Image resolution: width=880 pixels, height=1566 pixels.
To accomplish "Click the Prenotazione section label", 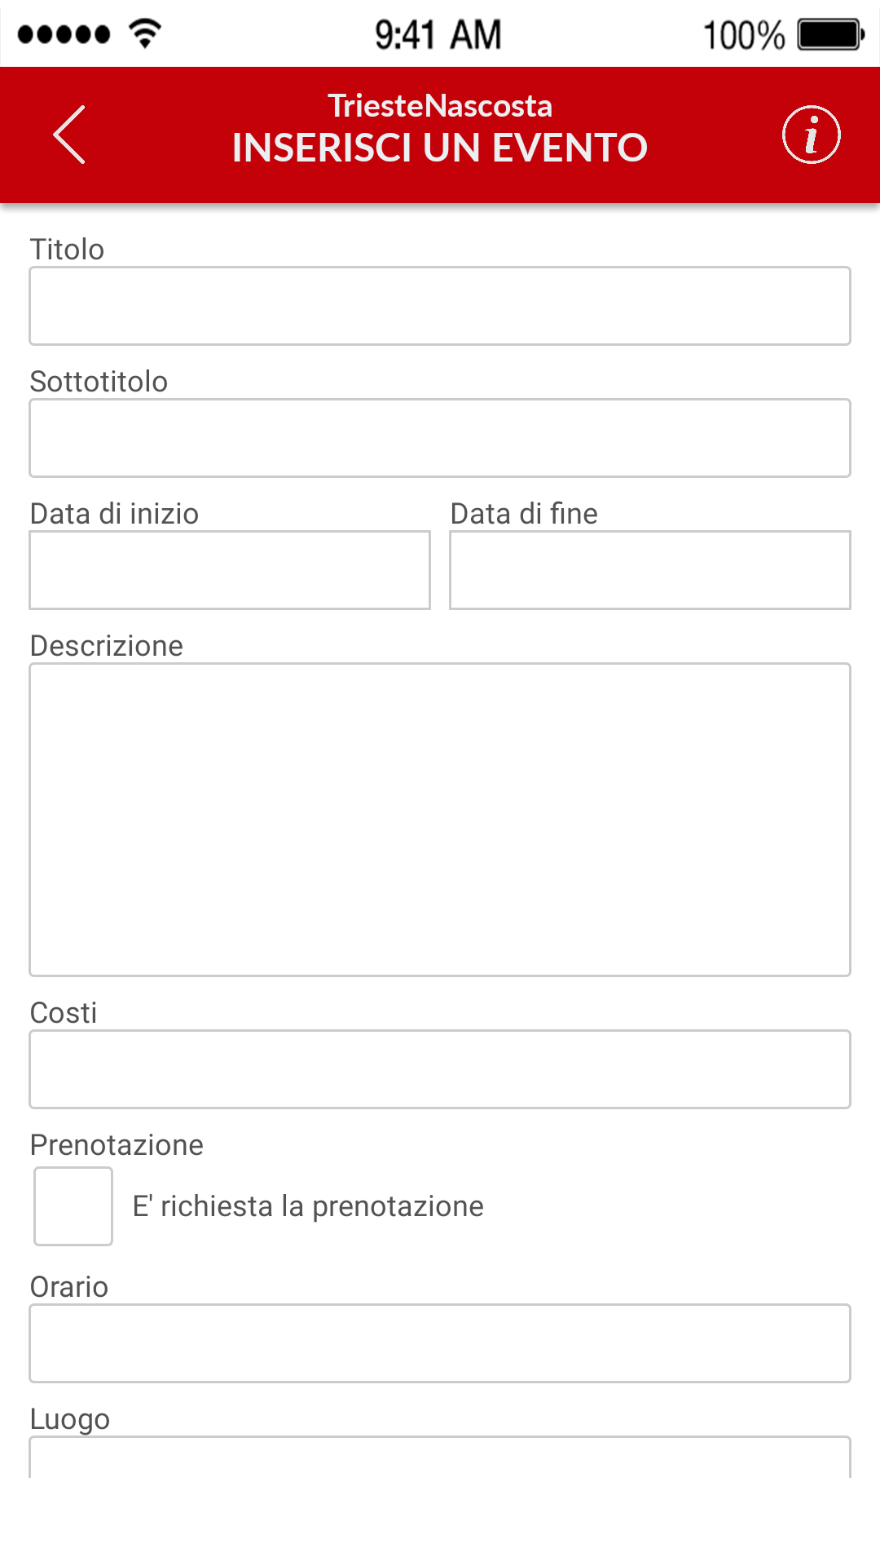I will (x=117, y=1145).
